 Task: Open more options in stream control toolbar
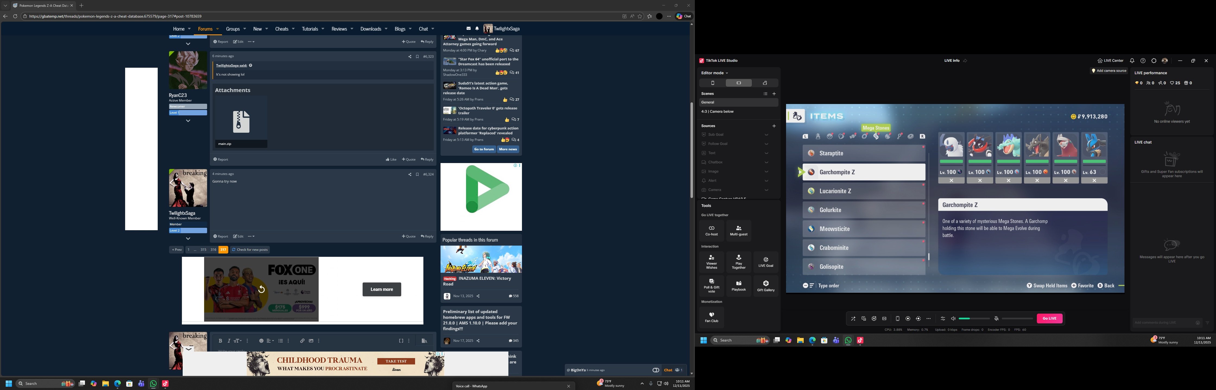[929, 319]
